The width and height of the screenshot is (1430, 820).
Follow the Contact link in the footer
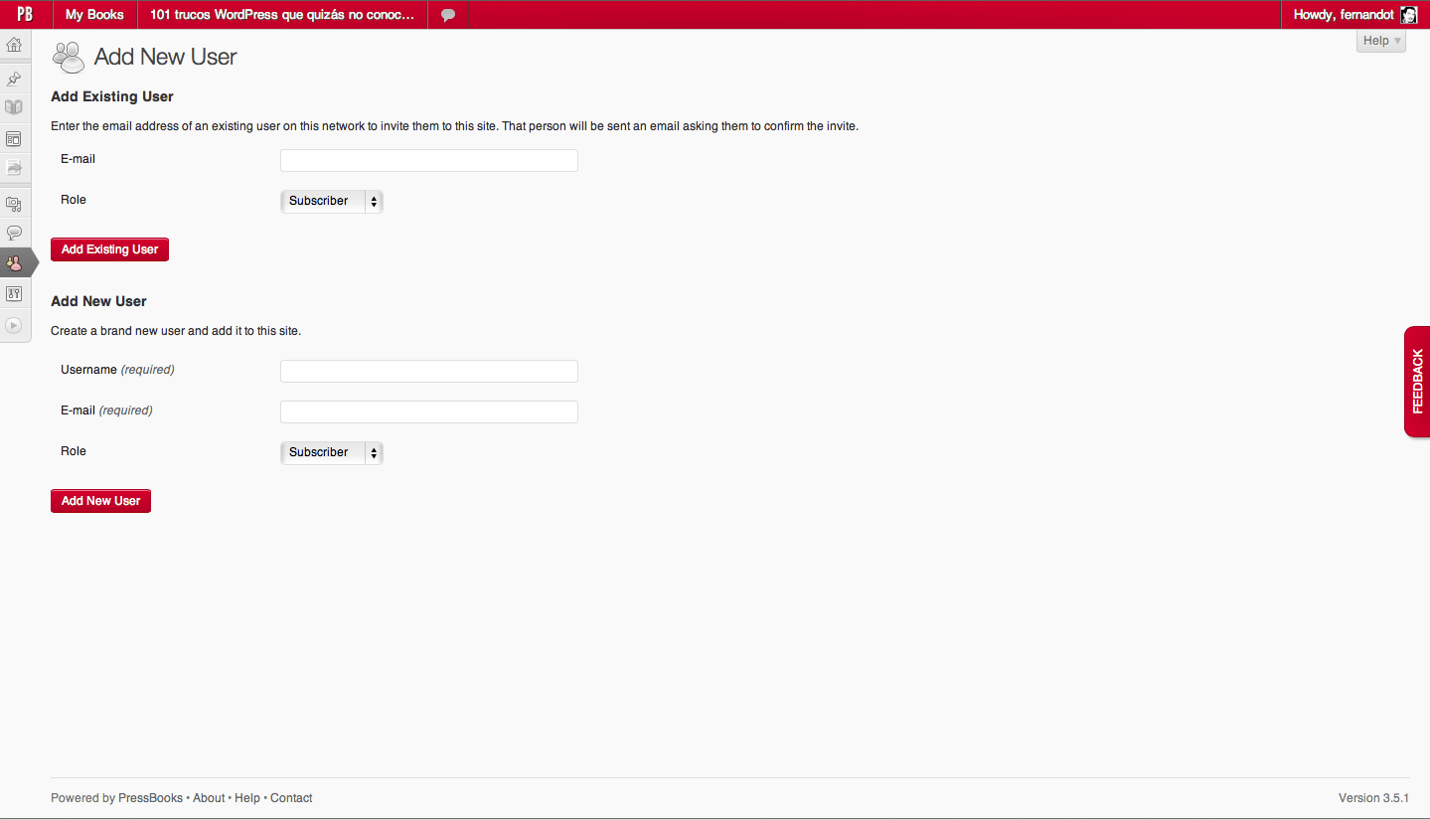[x=291, y=798]
